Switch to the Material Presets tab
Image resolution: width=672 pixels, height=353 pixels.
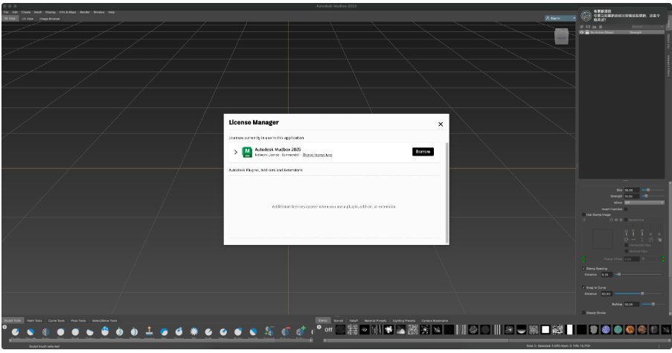[375, 321]
